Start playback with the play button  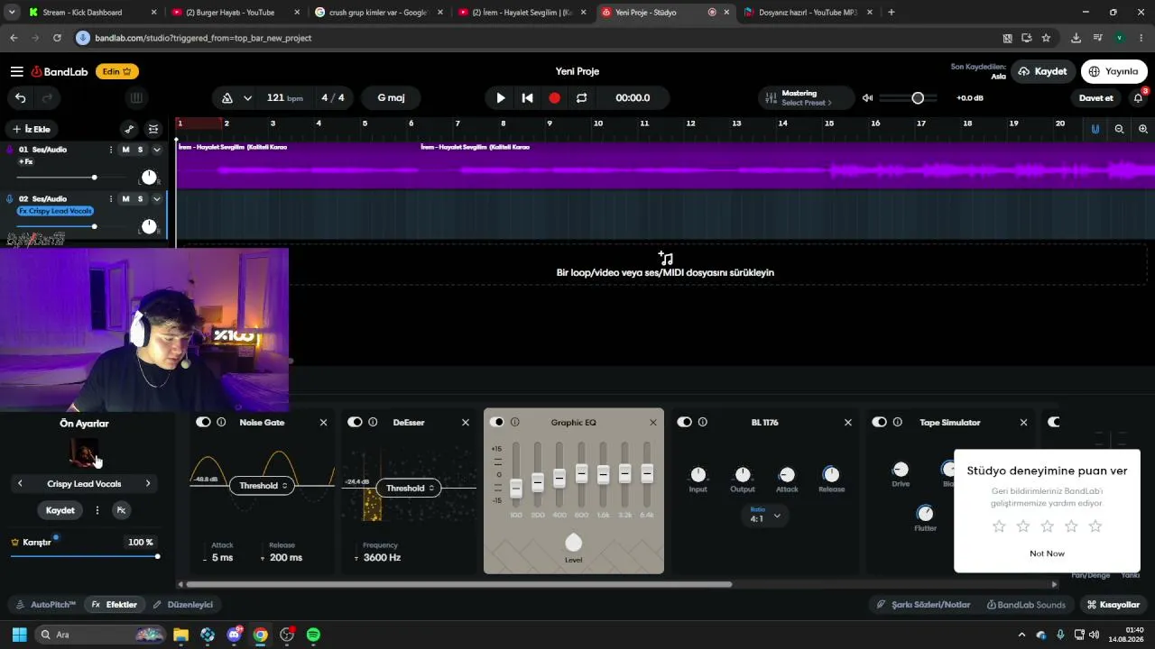(501, 97)
